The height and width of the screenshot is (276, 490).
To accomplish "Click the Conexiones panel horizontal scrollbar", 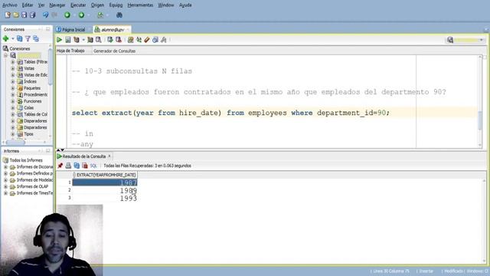I will 15,142.
